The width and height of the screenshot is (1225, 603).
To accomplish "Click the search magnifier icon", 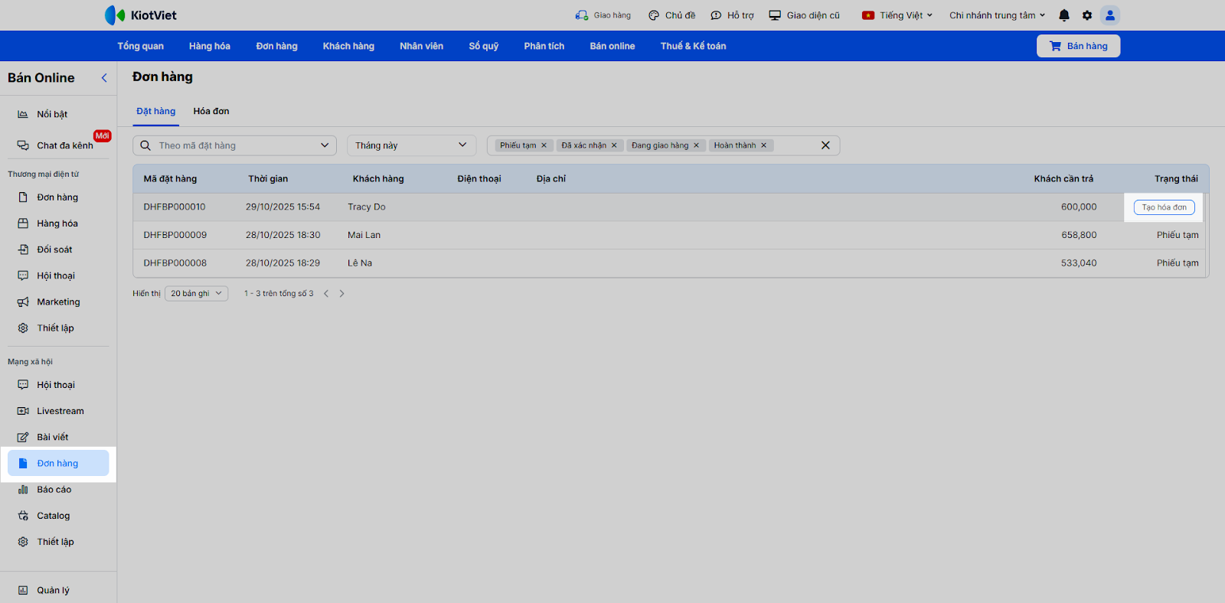I will pos(145,145).
